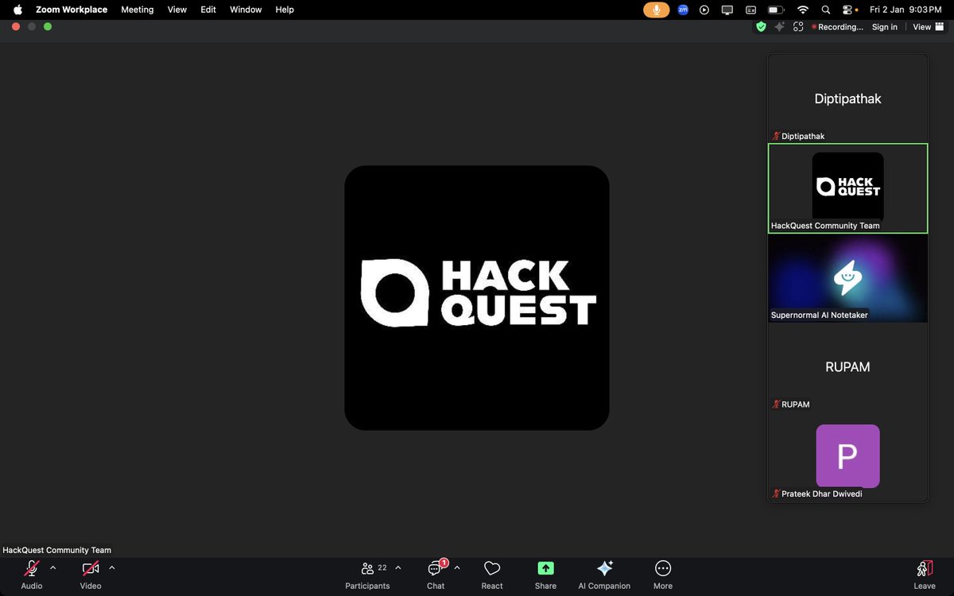954x596 pixels.
Task: Expand the participants options chevron
Action: tap(398, 568)
